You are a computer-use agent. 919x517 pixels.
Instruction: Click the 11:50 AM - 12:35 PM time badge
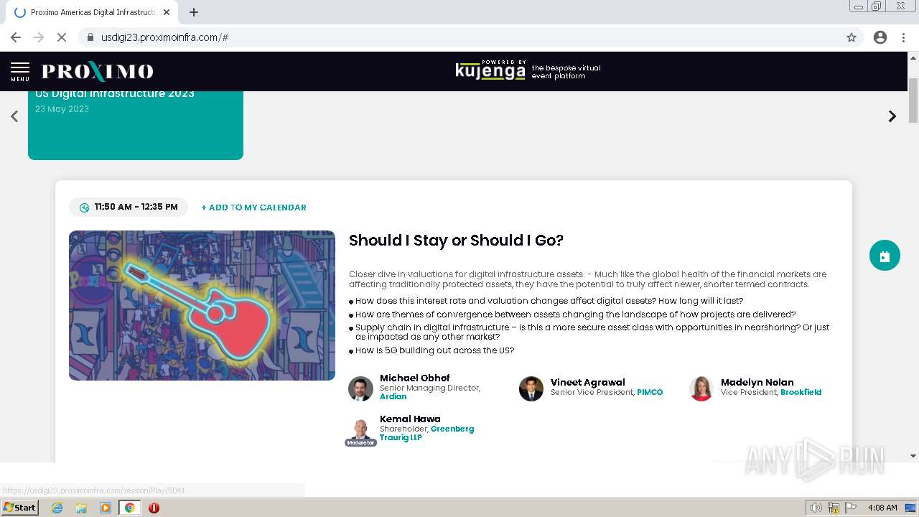(129, 208)
